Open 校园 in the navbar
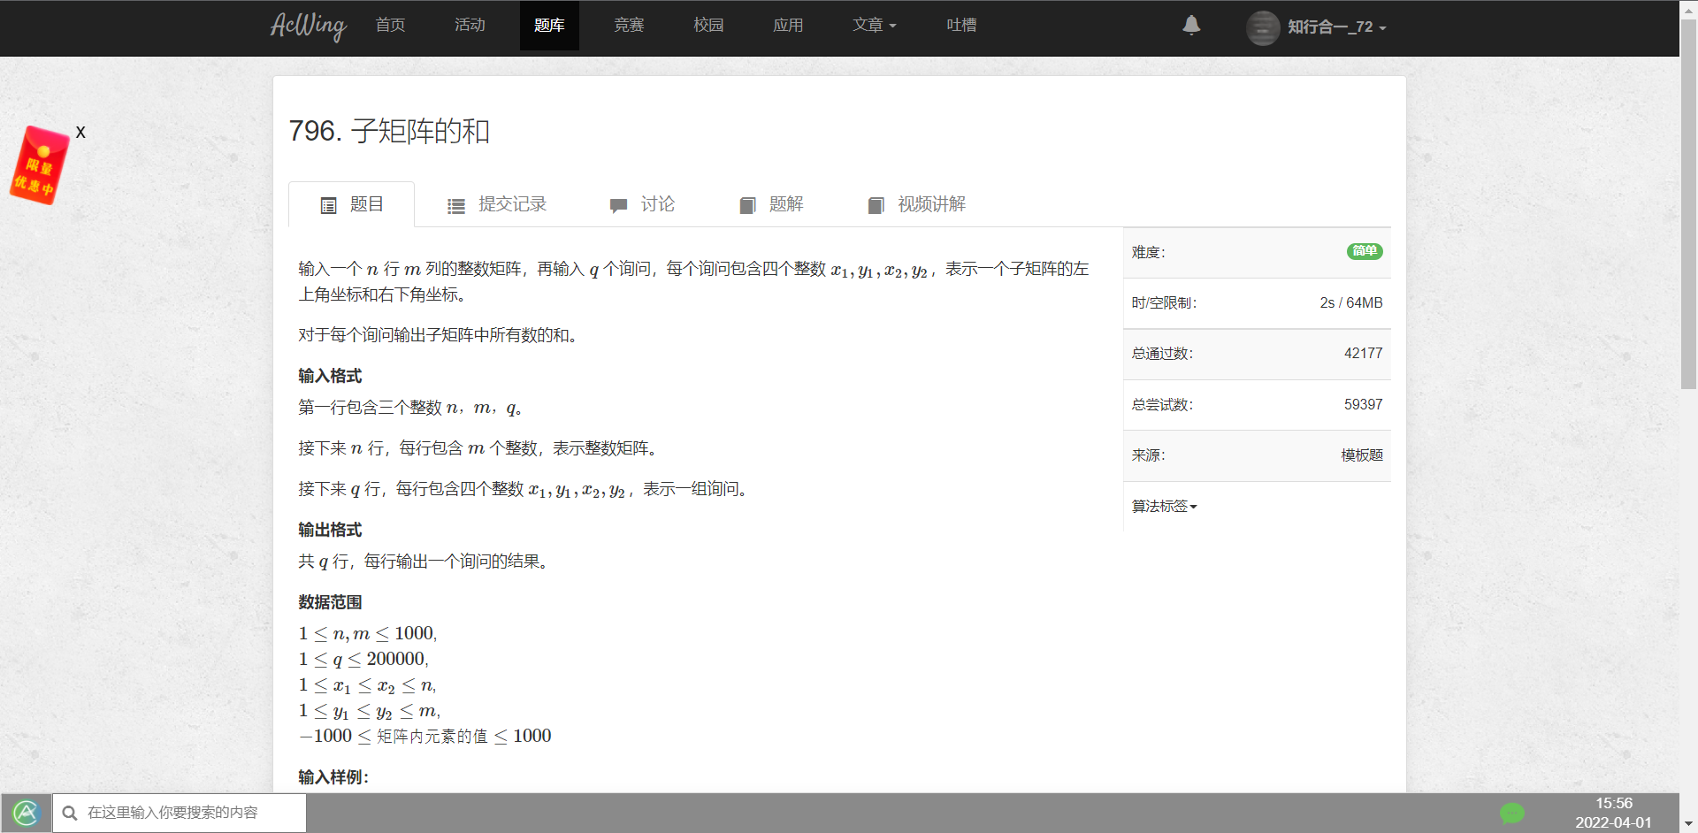Screen dimensions: 1698x833 708,26
